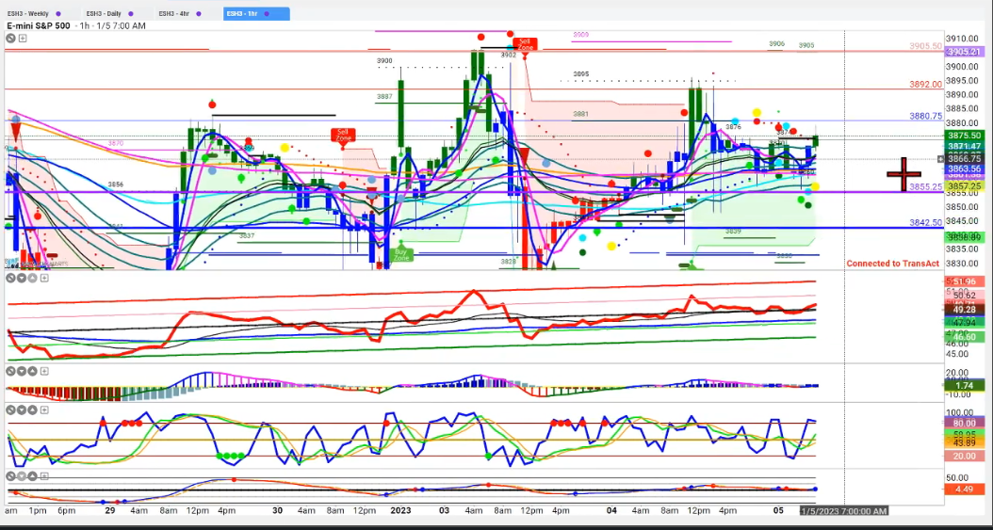Click the 3887 green level label
993x530 pixels.
pos(384,97)
